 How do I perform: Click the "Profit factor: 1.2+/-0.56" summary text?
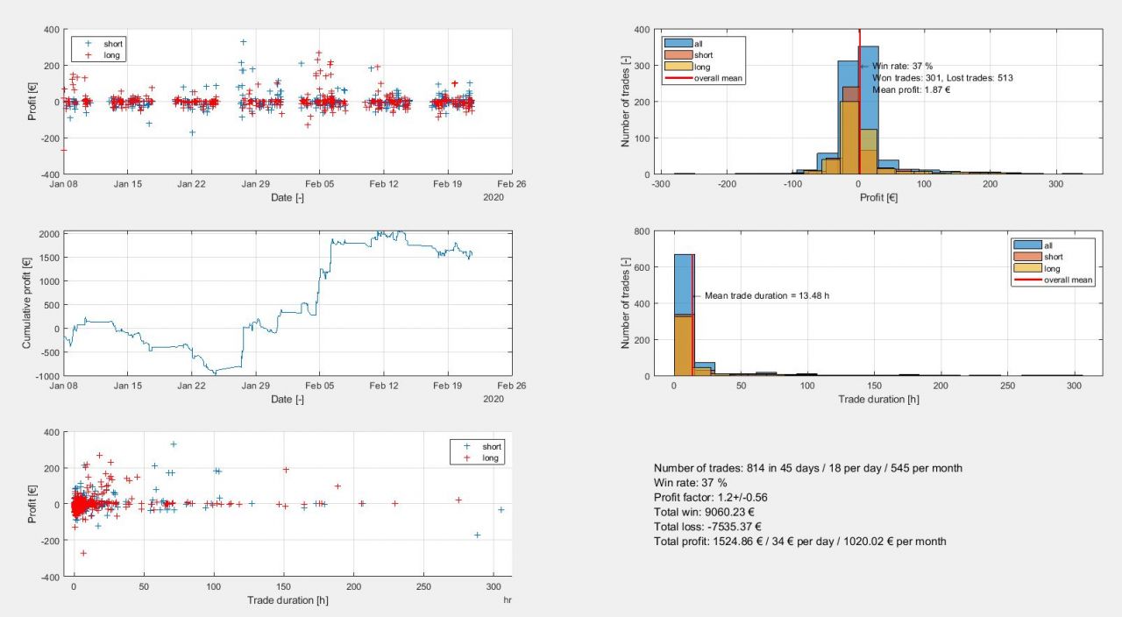click(x=711, y=498)
